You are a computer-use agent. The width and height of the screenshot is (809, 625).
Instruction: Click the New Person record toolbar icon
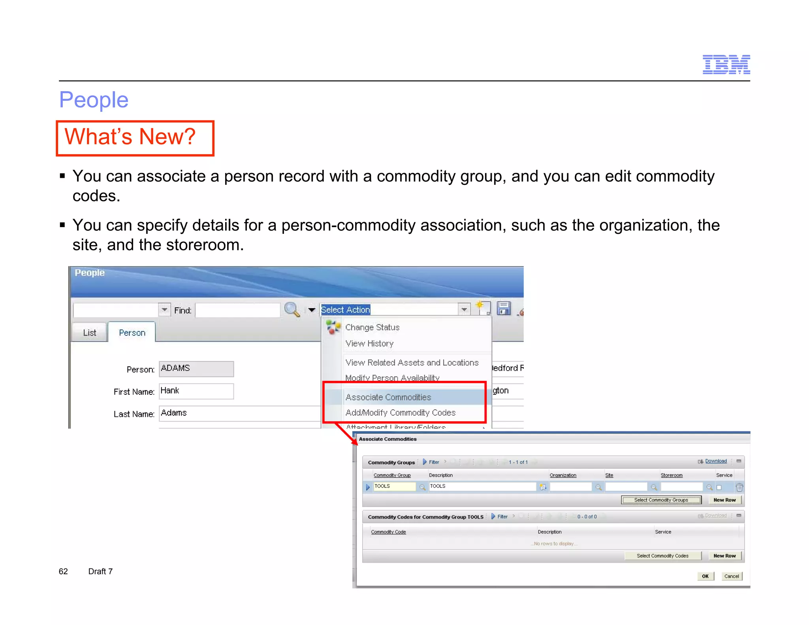[x=484, y=308]
